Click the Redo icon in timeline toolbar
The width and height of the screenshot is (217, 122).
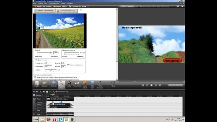[37, 91]
